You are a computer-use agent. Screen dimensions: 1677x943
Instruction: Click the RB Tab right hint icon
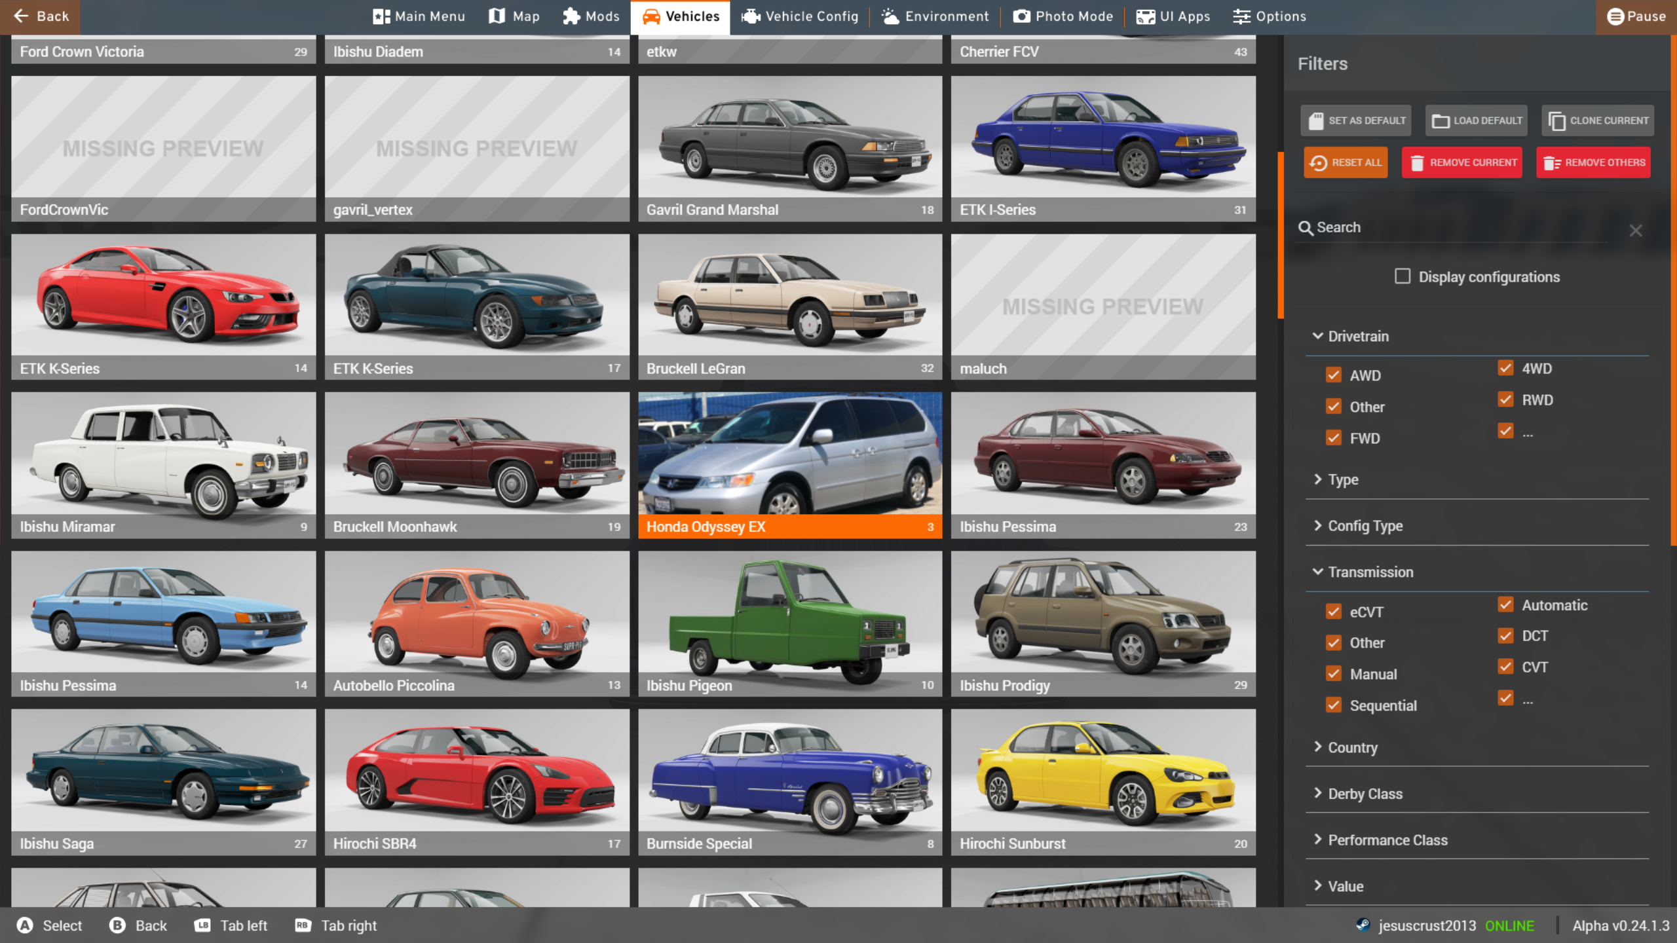303,925
